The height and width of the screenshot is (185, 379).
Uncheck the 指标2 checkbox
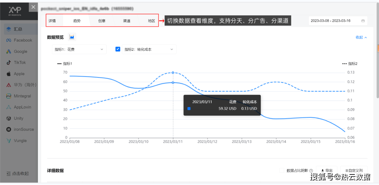tap(118, 49)
